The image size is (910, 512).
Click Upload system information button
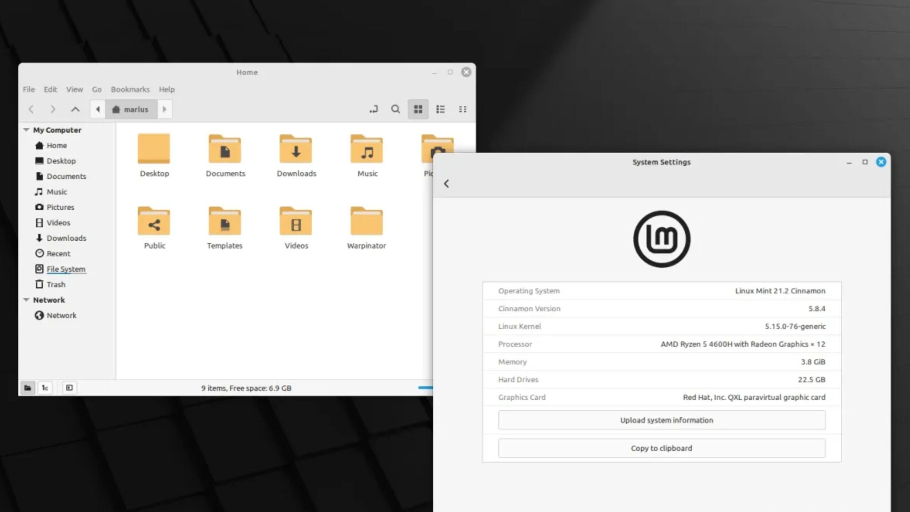pyautogui.click(x=662, y=420)
